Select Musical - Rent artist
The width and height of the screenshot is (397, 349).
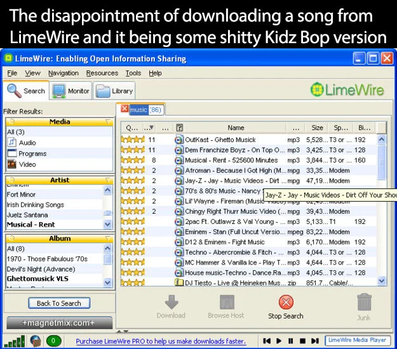coord(55,225)
